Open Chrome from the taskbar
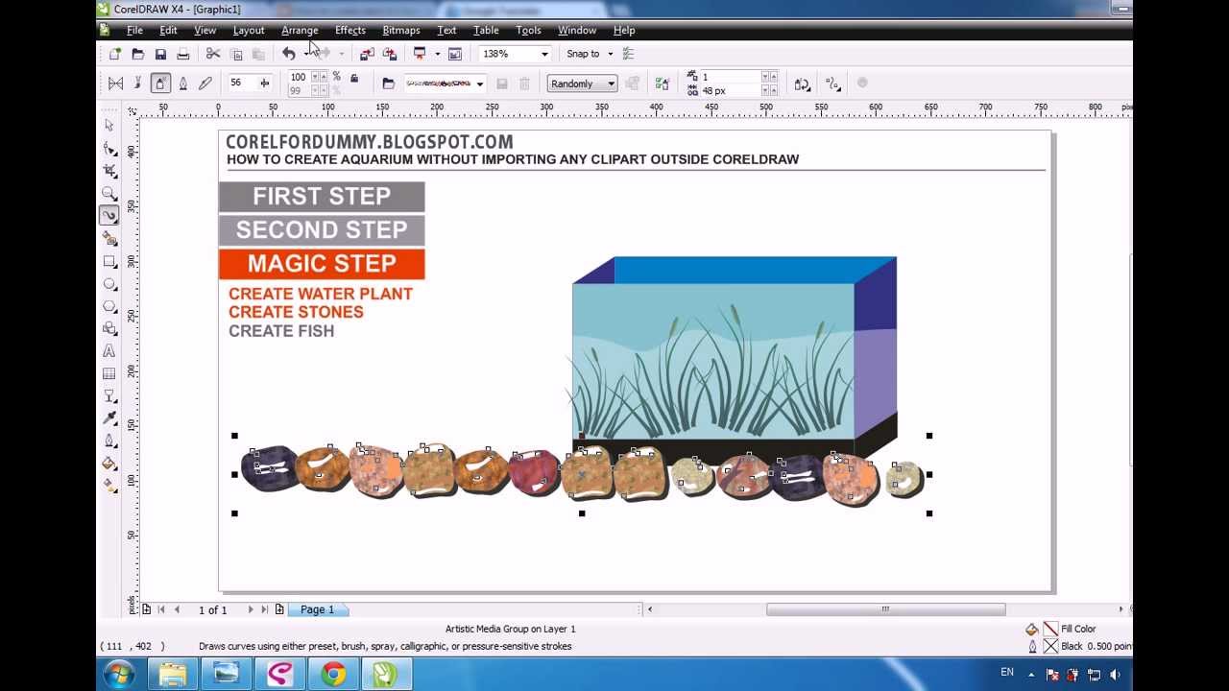 (333, 675)
